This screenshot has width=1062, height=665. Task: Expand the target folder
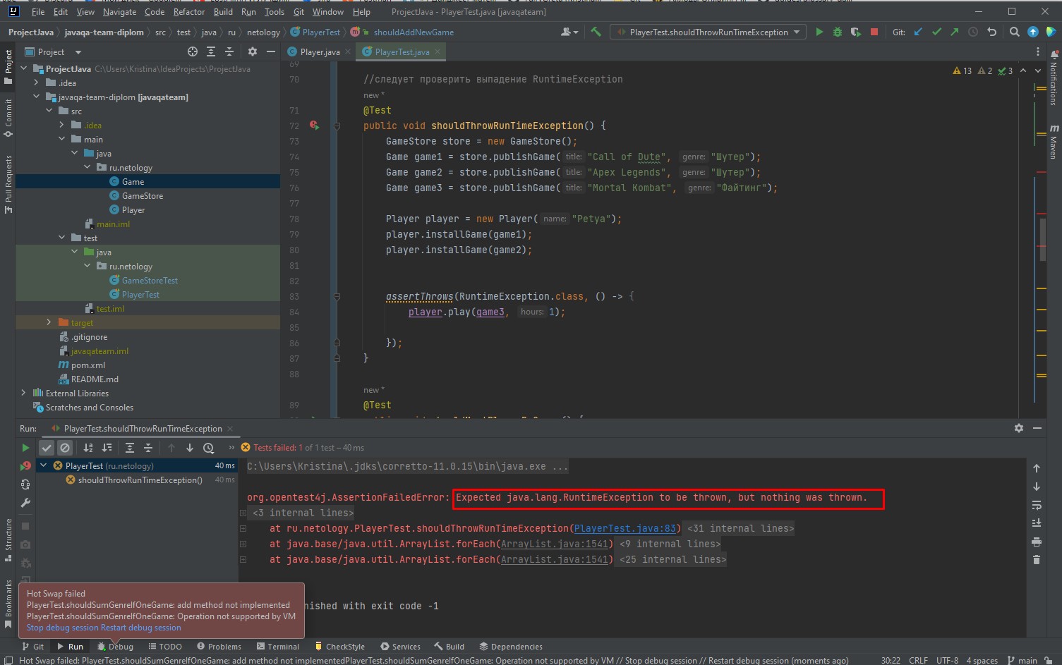(48, 322)
